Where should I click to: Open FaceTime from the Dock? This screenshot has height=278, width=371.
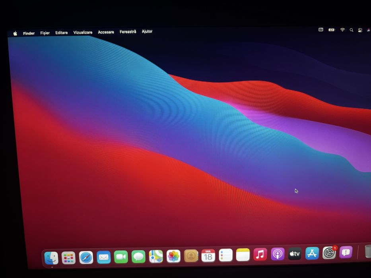point(121,257)
